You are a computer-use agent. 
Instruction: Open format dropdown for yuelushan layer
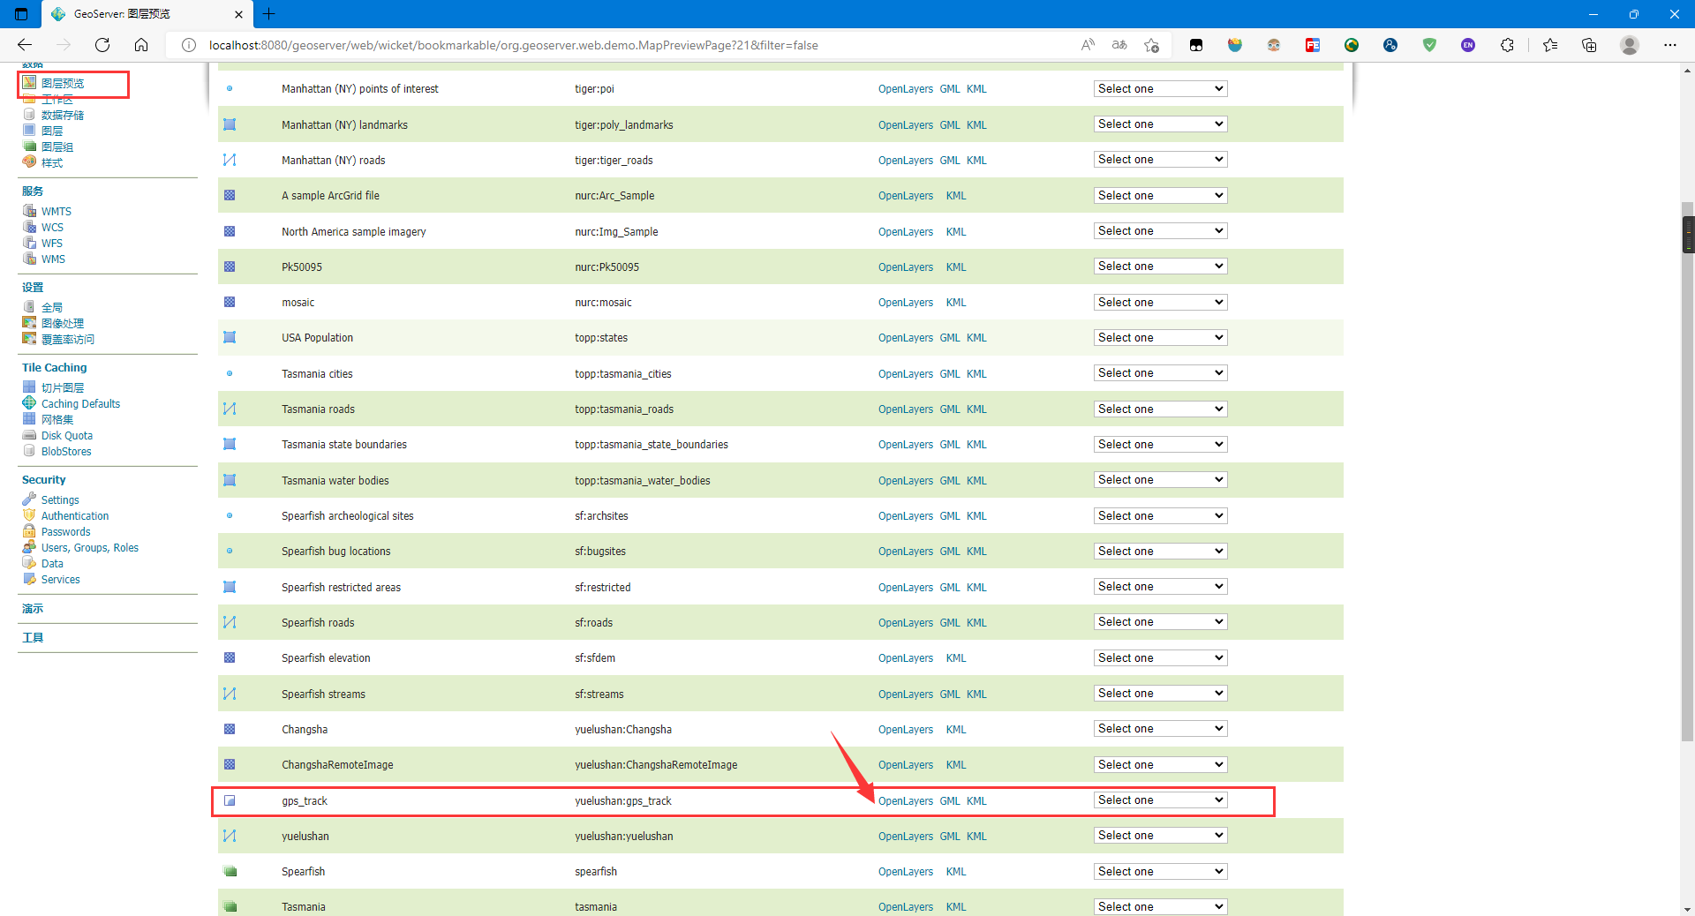[x=1160, y=835]
